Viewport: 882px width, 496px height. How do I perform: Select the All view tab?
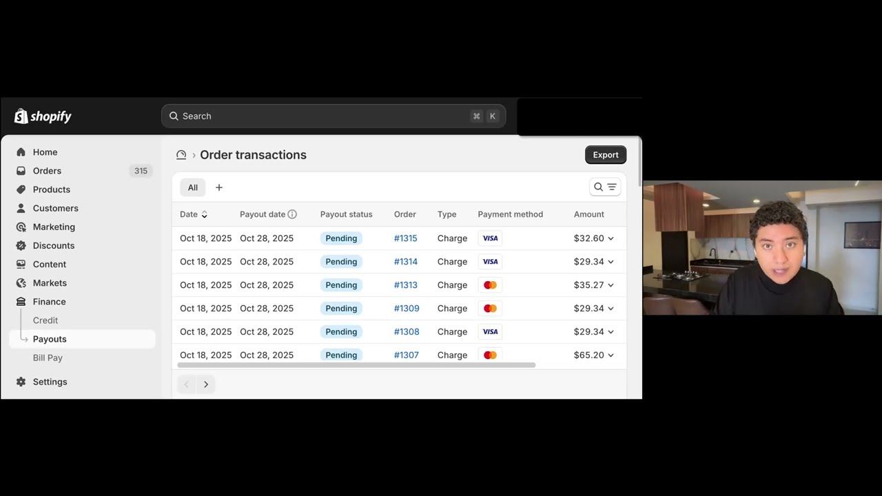point(193,187)
